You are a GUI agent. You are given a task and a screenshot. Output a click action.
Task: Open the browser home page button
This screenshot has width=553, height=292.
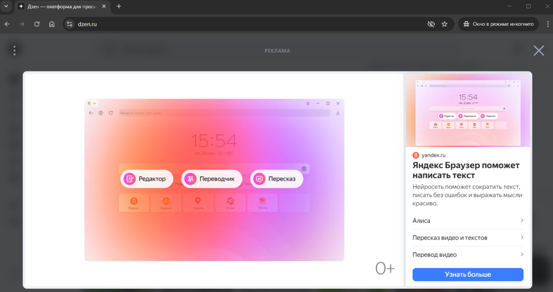pos(52,24)
